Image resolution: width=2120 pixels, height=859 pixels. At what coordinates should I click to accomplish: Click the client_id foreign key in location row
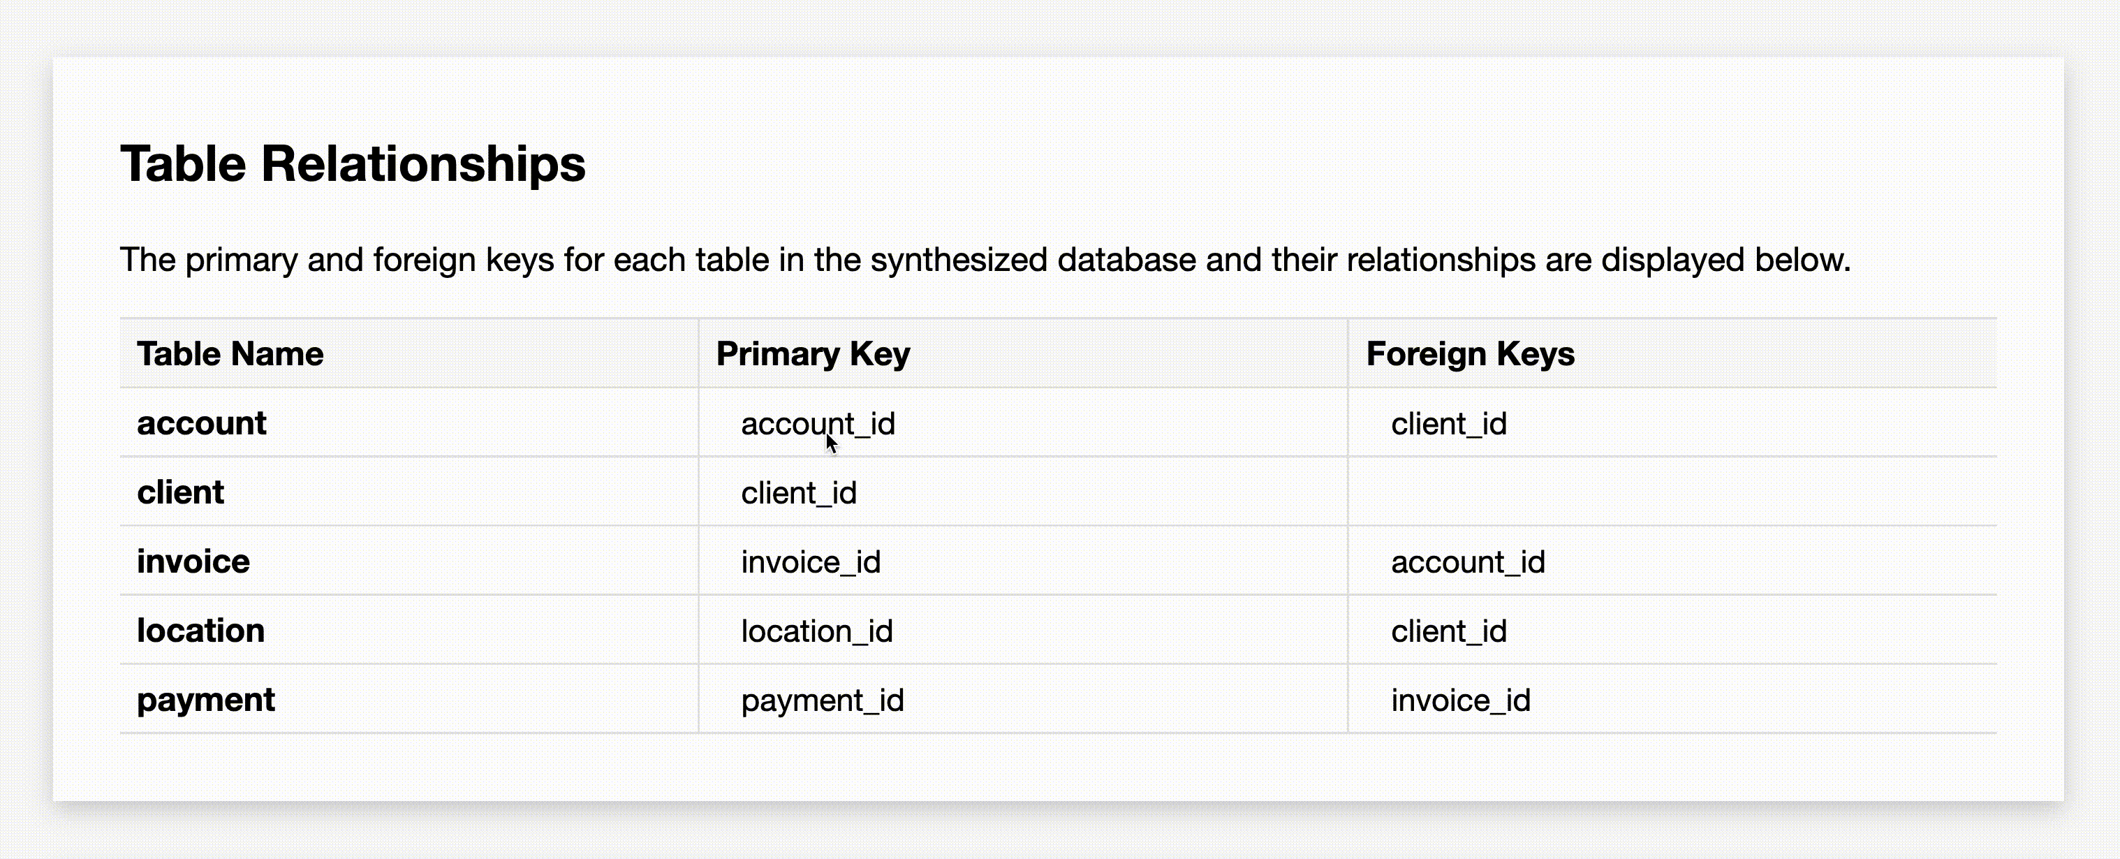(x=1448, y=631)
